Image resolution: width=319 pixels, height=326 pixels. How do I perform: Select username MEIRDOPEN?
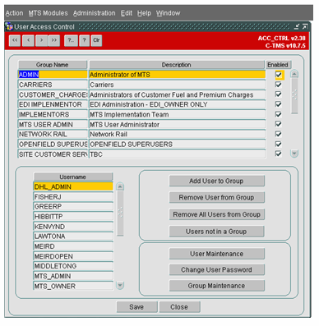point(73,256)
